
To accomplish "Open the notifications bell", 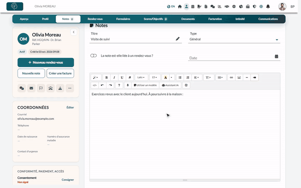I will point(268,6).
